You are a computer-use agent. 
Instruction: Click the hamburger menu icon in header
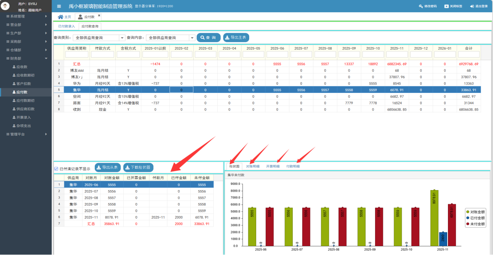click(x=59, y=7)
